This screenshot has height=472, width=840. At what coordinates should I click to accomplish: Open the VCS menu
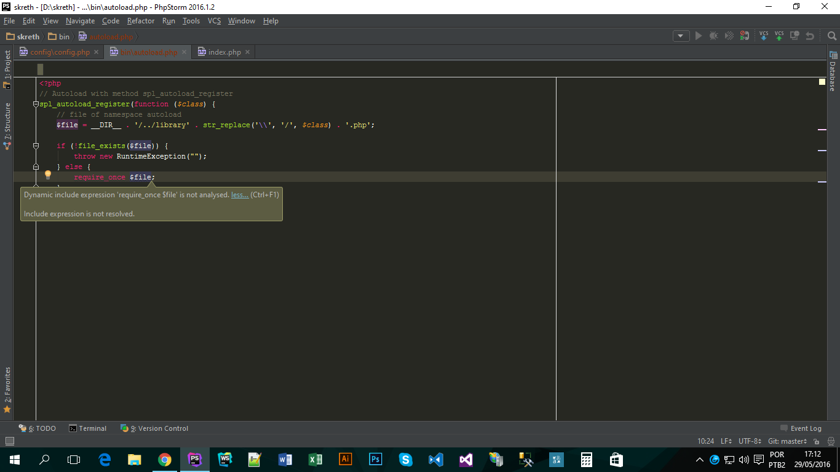click(x=214, y=21)
